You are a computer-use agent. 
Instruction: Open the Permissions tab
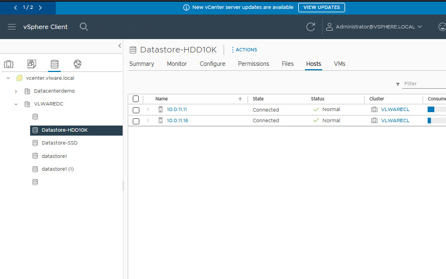click(x=254, y=64)
